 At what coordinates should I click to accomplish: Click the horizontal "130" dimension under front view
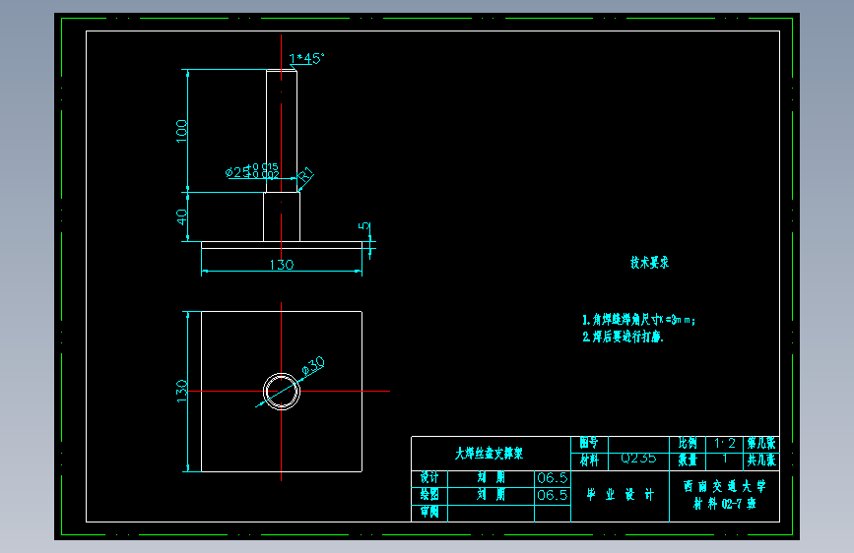click(282, 265)
